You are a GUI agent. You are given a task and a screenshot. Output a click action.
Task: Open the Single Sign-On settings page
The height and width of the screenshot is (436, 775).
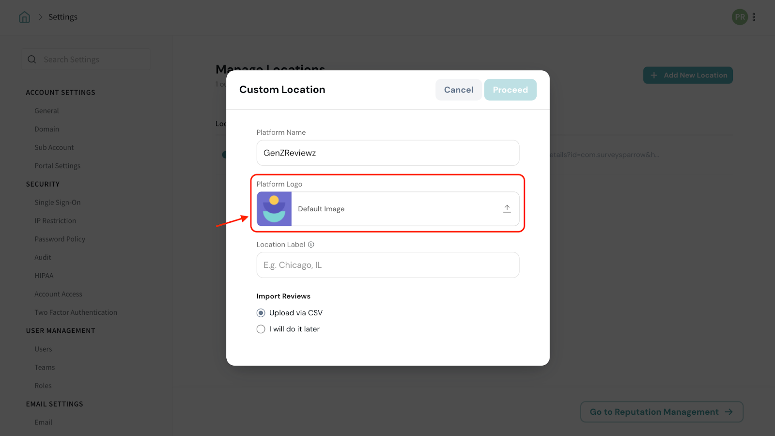point(58,202)
